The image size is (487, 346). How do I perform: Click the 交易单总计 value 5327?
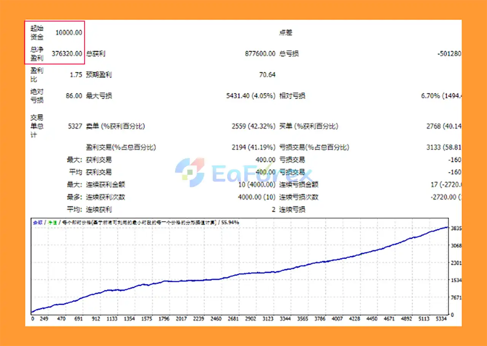[75, 126]
